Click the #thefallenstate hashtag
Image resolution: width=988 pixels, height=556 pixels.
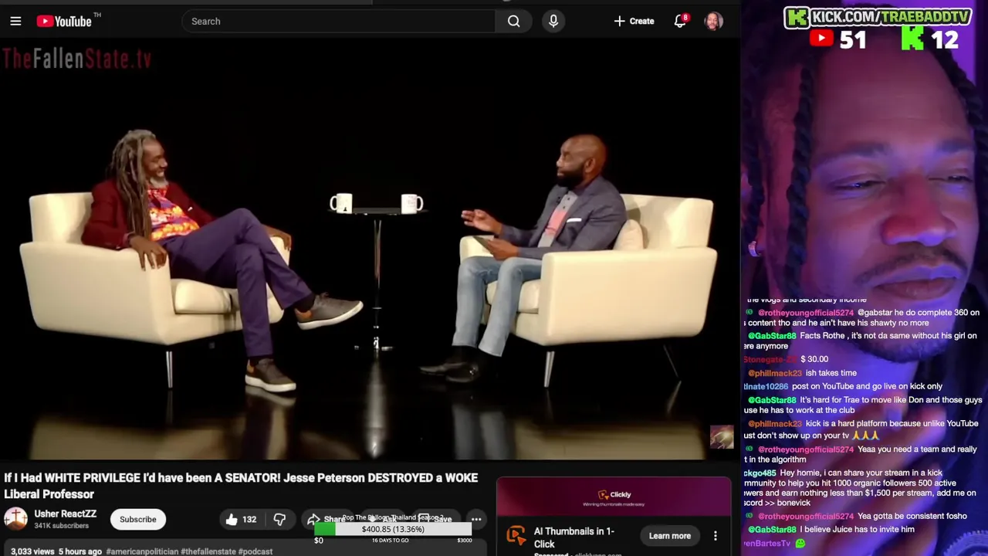click(x=208, y=551)
